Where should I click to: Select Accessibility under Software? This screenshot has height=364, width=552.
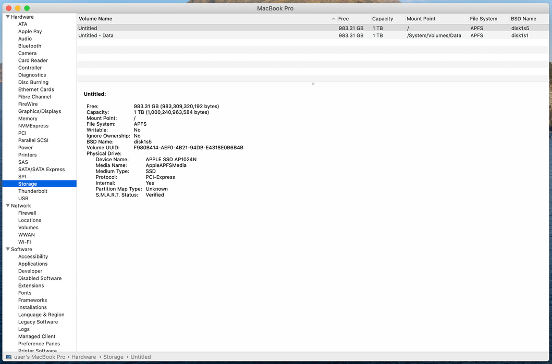click(x=33, y=256)
